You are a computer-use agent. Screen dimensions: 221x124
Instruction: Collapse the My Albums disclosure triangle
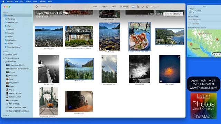pyautogui.click(x=4, y=62)
